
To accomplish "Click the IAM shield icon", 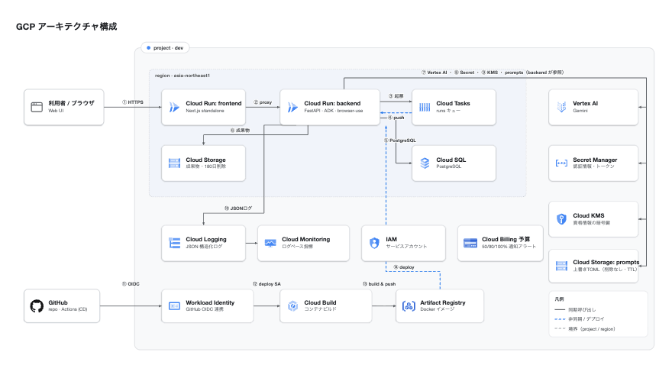I will point(375,243).
